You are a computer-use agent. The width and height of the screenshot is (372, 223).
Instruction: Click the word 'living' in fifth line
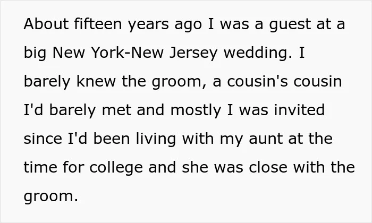pos(156,139)
